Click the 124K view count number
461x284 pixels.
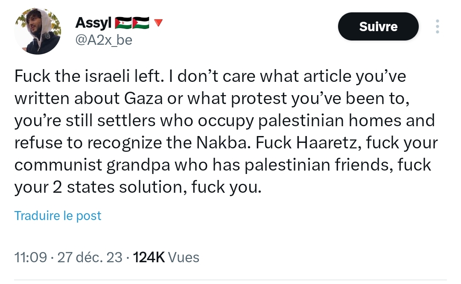149,257
